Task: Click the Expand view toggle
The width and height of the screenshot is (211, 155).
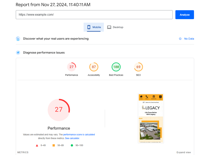Action: point(184,152)
